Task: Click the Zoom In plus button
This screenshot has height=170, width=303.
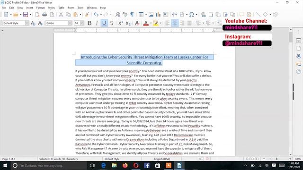Action: (x=290, y=159)
